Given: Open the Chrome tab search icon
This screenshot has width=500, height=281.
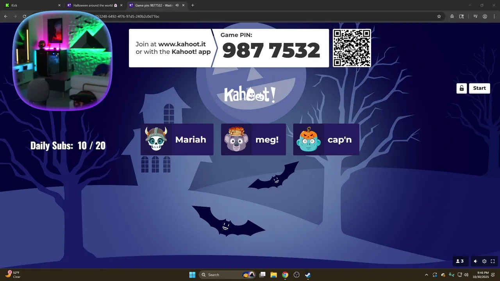Looking at the screenshot, I should coord(461,16).
